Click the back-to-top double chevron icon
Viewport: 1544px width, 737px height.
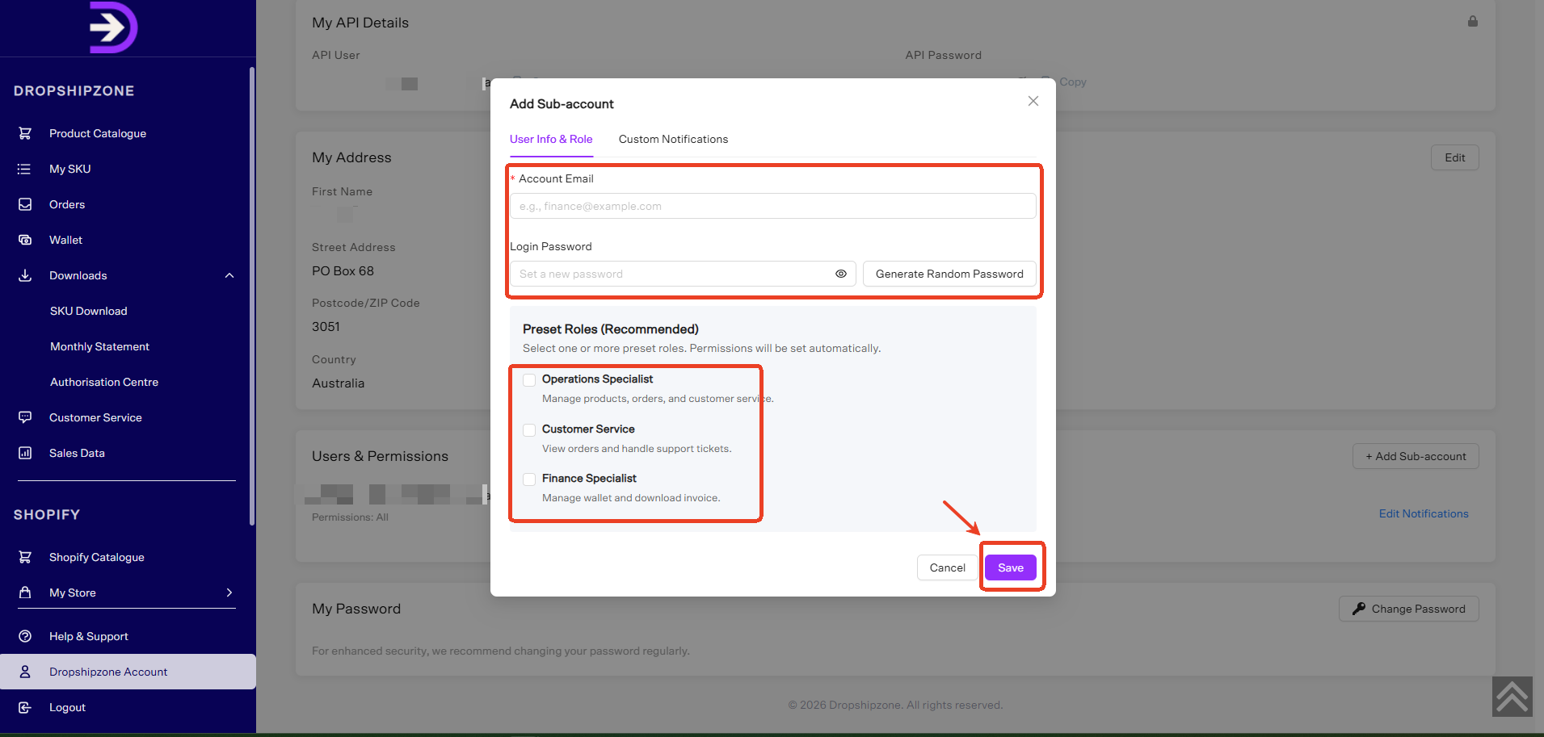tap(1512, 697)
